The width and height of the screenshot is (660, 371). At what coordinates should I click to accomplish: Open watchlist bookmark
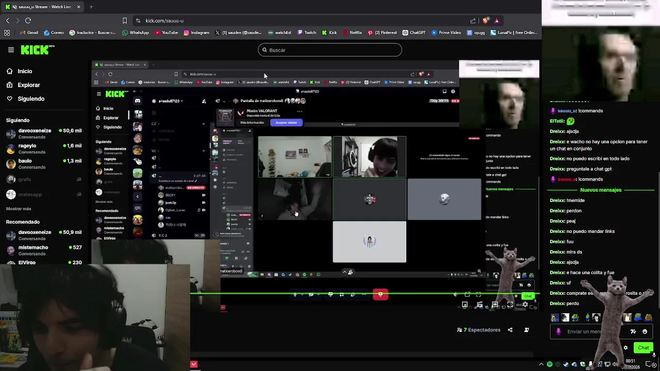point(279,32)
